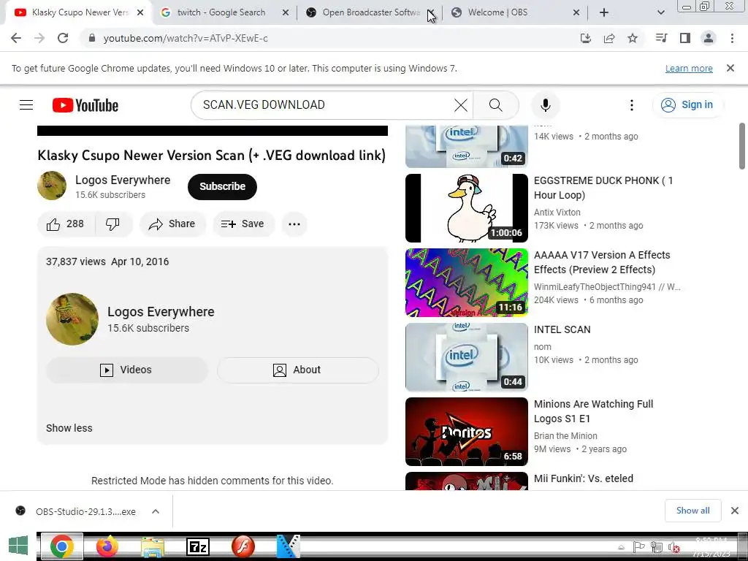Start voice search with the microphone
This screenshot has height=561, width=748.
pos(546,105)
